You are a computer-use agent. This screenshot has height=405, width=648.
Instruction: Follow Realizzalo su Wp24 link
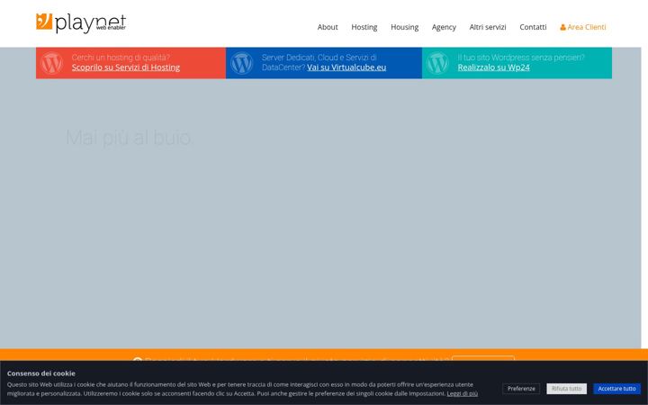coord(493,67)
